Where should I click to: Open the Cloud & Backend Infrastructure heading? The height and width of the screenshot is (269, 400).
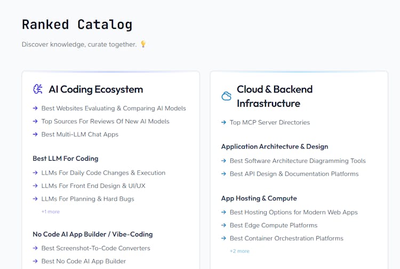[x=275, y=96]
